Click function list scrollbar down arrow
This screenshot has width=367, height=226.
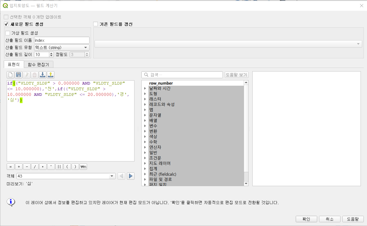(246, 184)
